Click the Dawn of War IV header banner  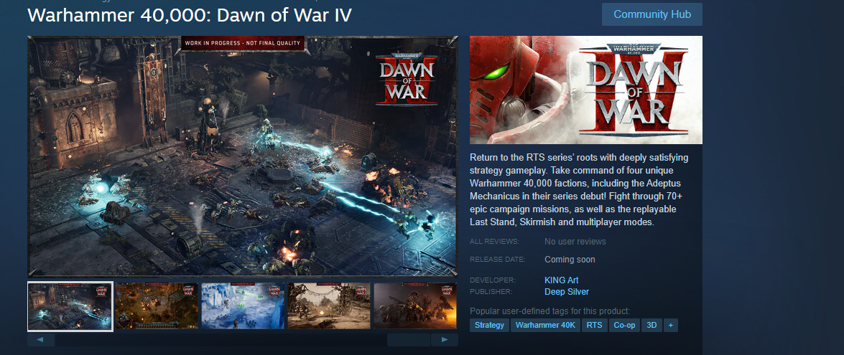pyautogui.click(x=586, y=90)
